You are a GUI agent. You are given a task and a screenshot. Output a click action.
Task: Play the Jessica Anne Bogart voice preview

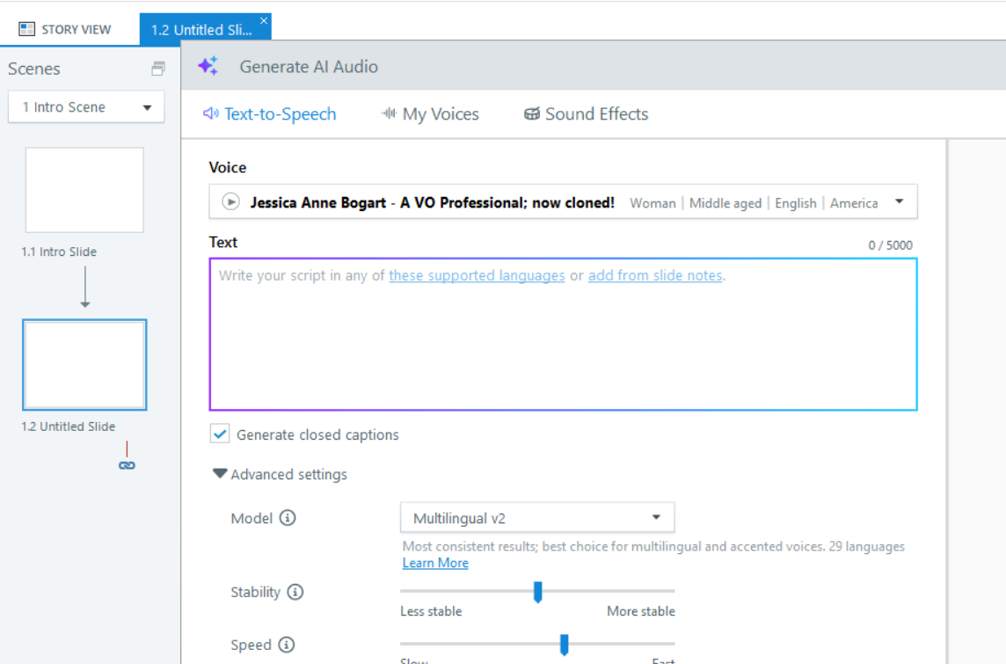tap(230, 202)
